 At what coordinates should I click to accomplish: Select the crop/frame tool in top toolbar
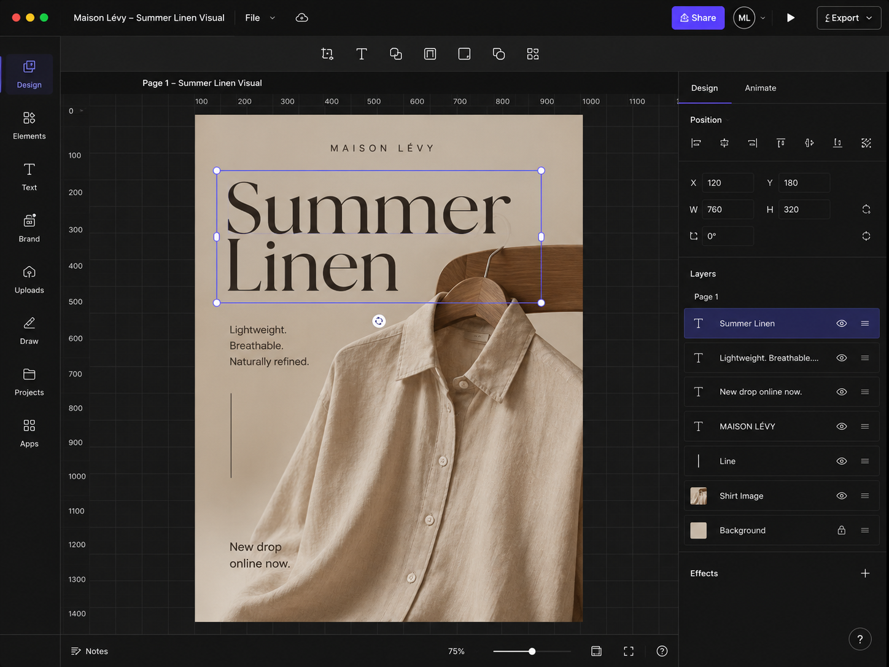coord(327,54)
